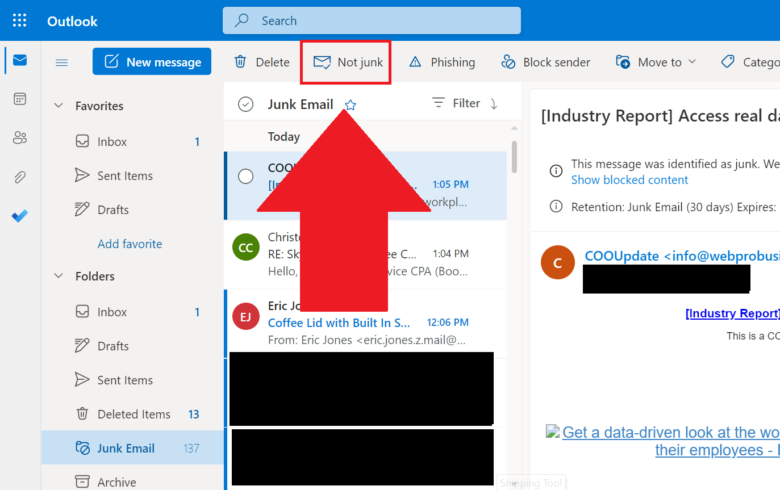Click the Delete trash toolbar button
Screen dimensions: 780x490
click(262, 62)
